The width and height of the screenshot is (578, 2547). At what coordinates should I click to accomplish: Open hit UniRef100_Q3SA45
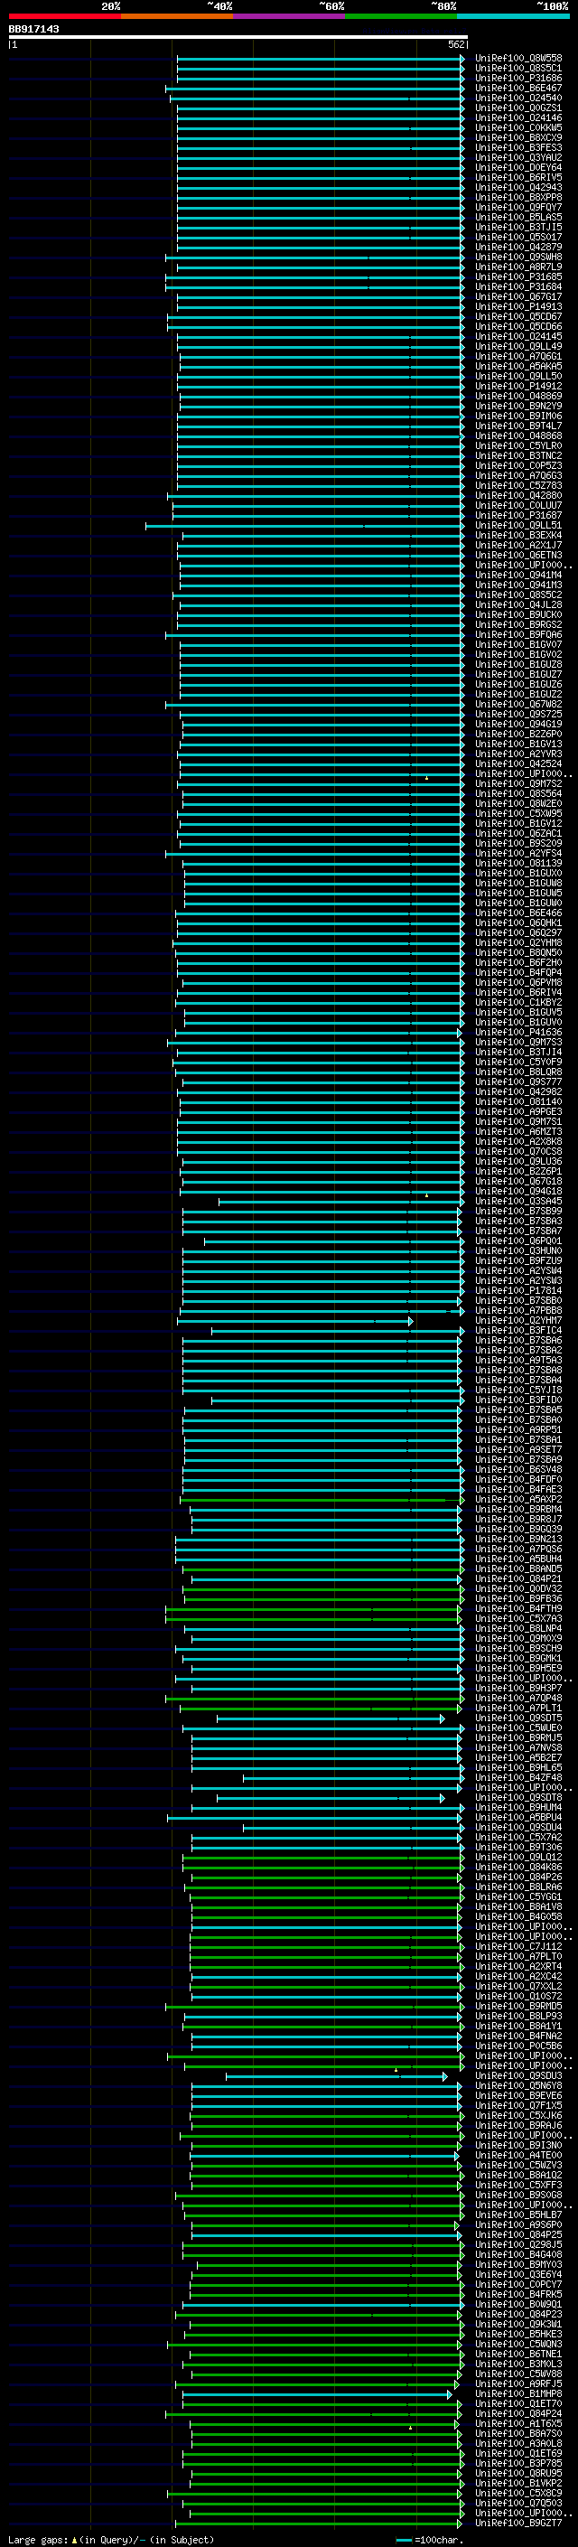(518, 1202)
